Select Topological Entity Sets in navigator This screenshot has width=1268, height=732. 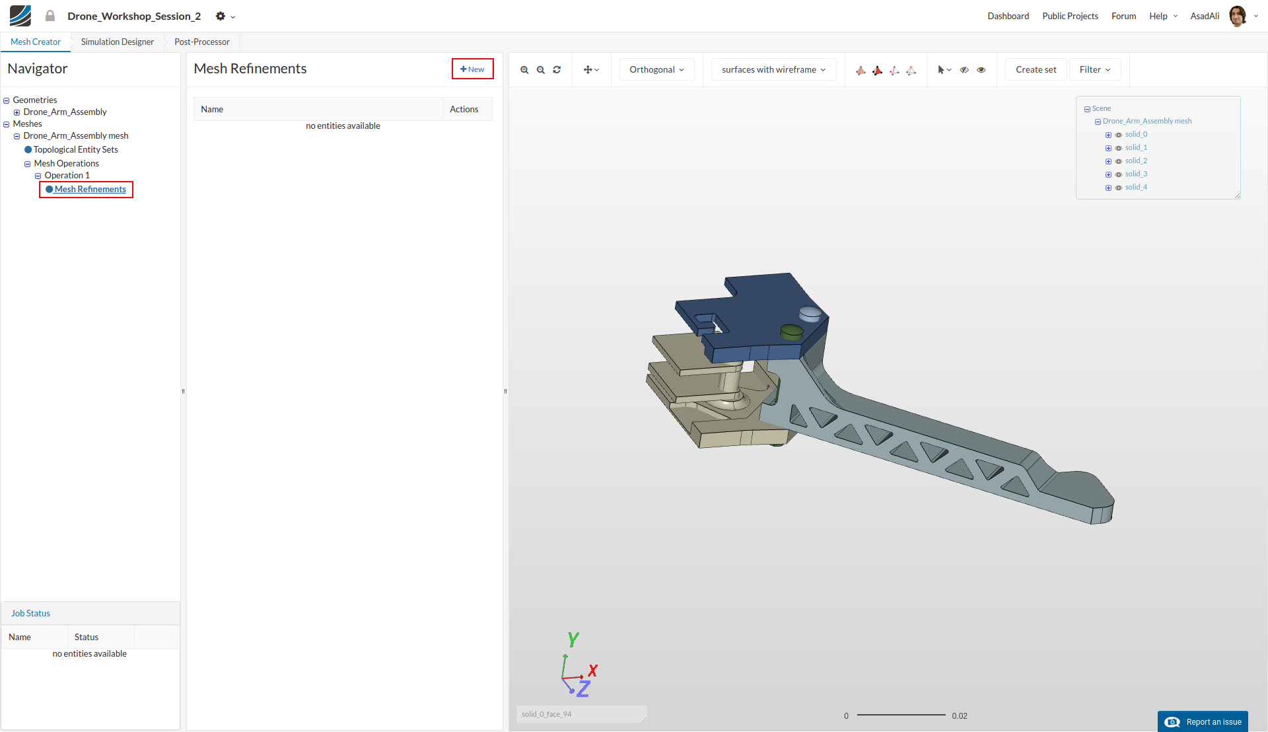(75, 149)
